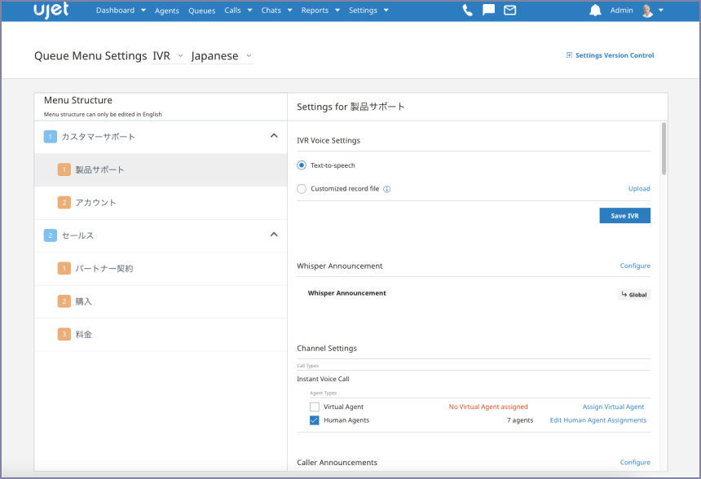Select Text-to-speech radio option
The height and width of the screenshot is (479, 701).
pyautogui.click(x=302, y=165)
